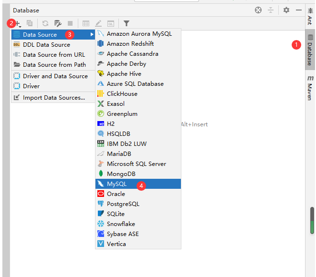Viewport: 316px width, 277px height.
Task: Select the Driver menu entry
Action: 53,86
